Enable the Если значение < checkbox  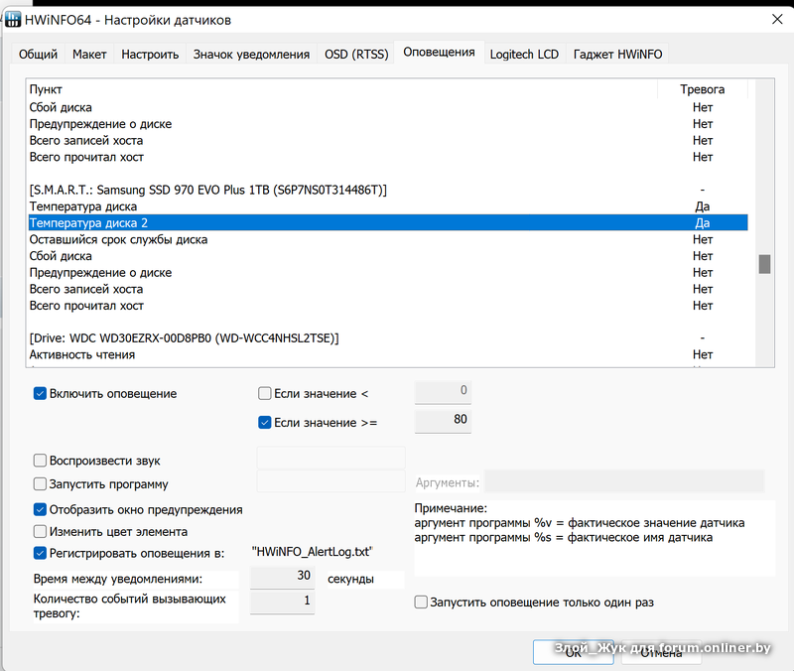pos(265,394)
